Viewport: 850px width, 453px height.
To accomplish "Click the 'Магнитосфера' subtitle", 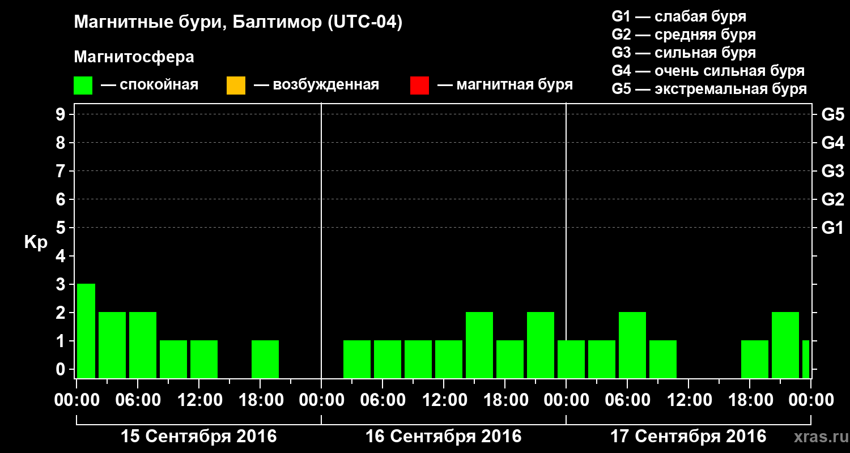I will click(134, 57).
